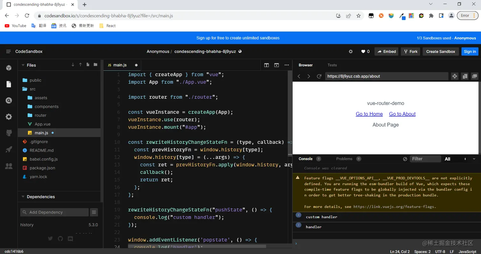This screenshot has width=481, height=254.
Task: Clear the console with the circle-slash icon
Action: click(405, 159)
